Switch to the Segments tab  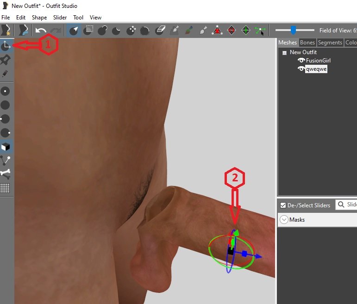pyautogui.click(x=330, y=43)
